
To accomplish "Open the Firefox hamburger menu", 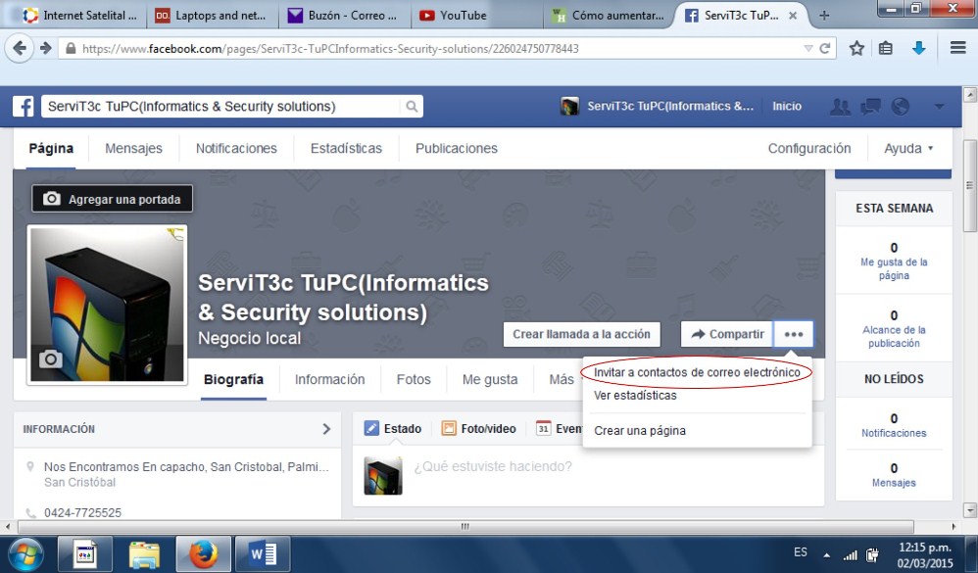I will [x=958, y=48].
